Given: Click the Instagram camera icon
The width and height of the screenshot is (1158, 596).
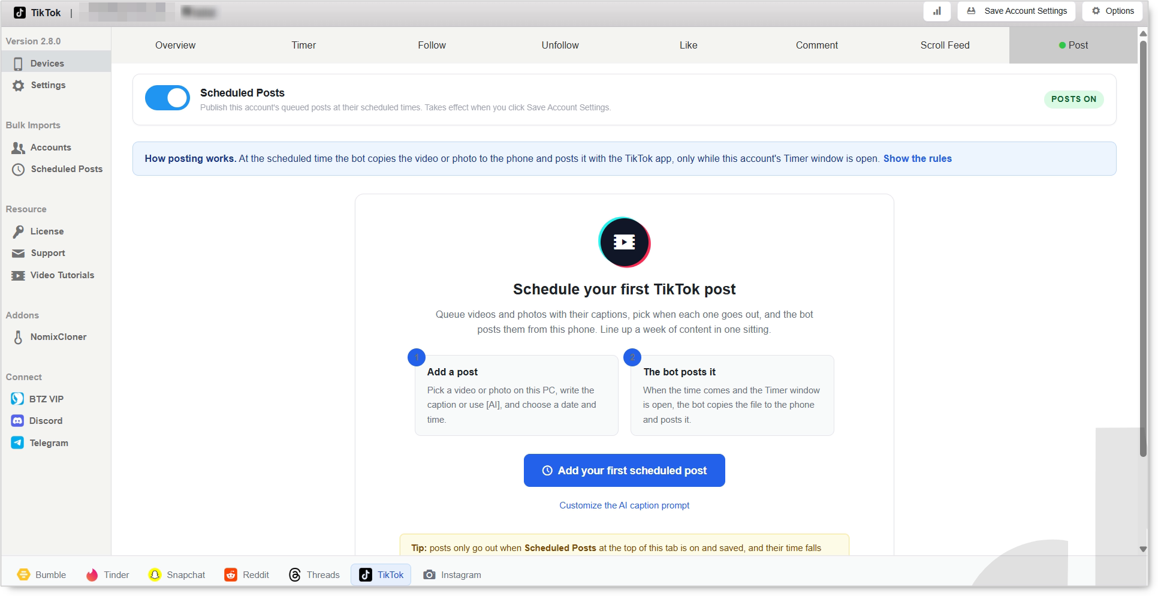Looking at the screenshot, I should (429, 574).
